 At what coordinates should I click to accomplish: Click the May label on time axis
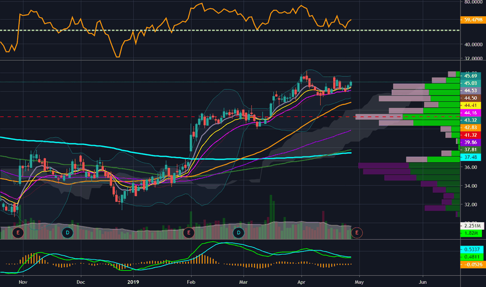359,282
